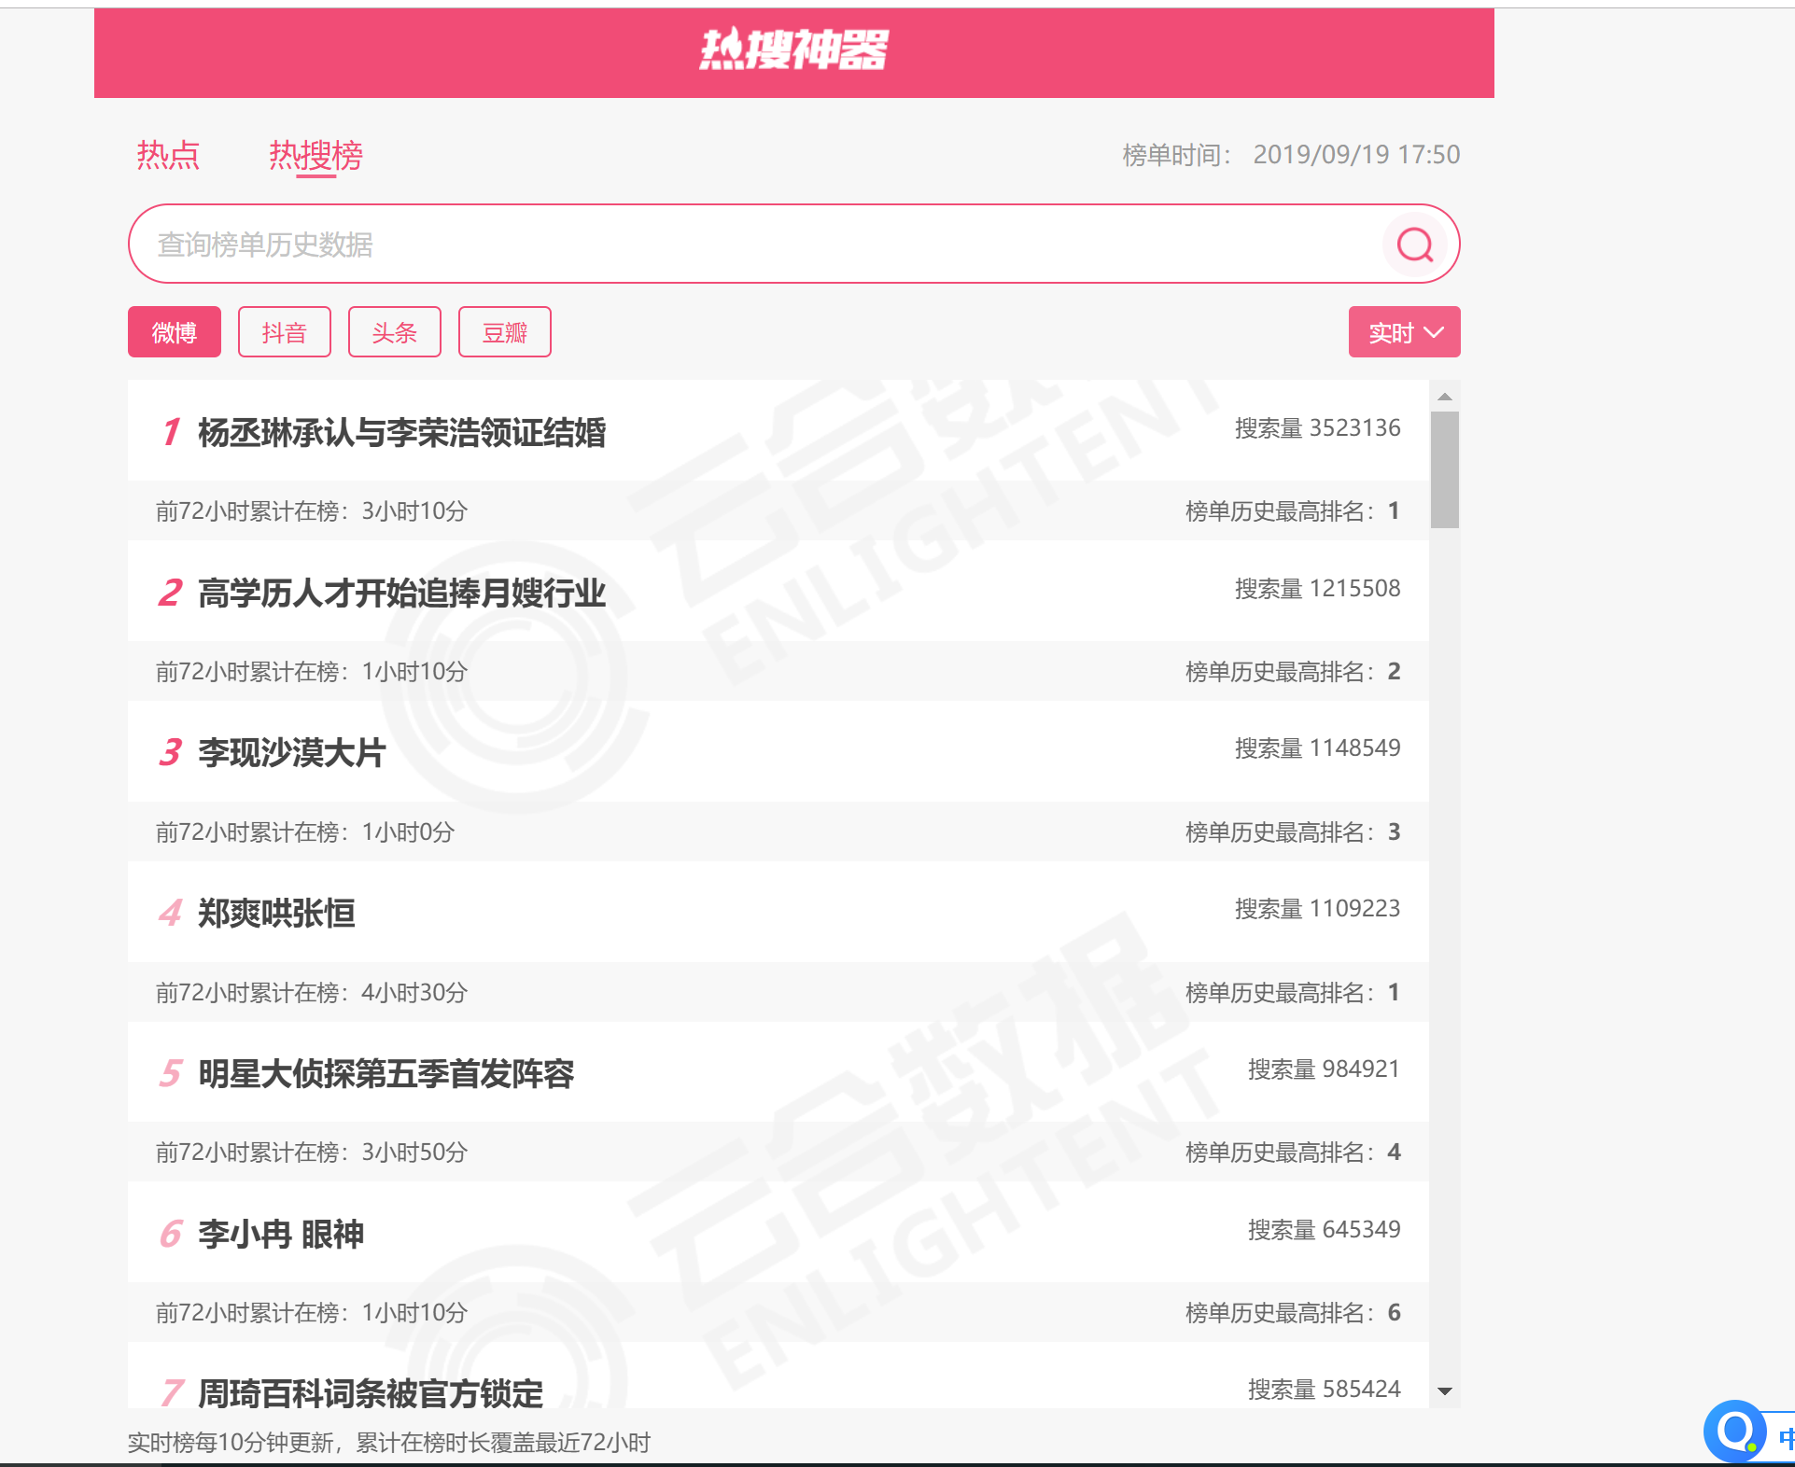
Task: Select the 微博 platform filter
Action: pyautogui.click(x=175, y=332)
